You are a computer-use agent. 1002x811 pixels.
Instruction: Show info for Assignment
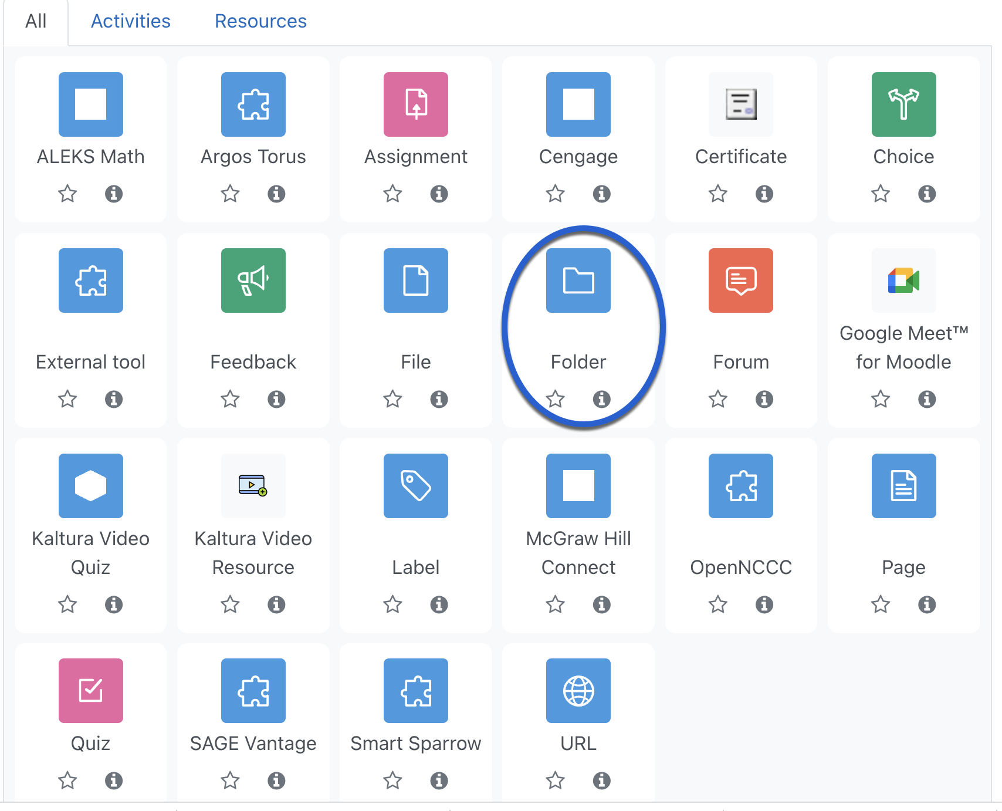tap(439, 194)
